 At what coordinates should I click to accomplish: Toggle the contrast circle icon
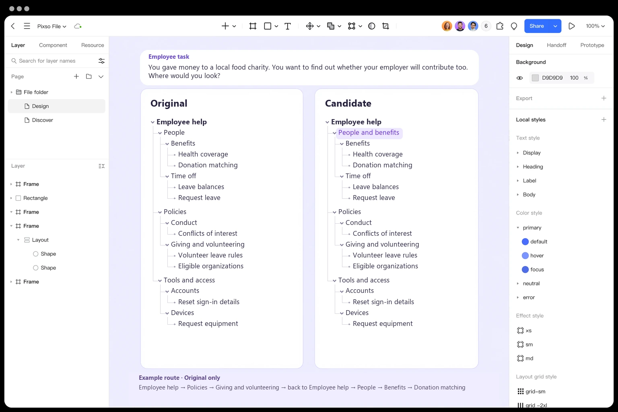372,26
